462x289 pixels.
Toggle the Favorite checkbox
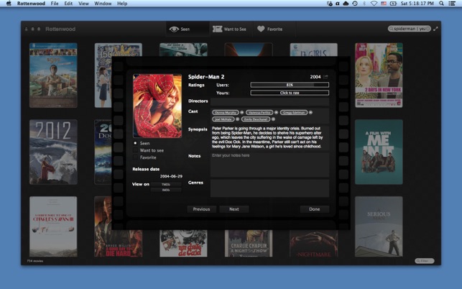click(135, 157)
